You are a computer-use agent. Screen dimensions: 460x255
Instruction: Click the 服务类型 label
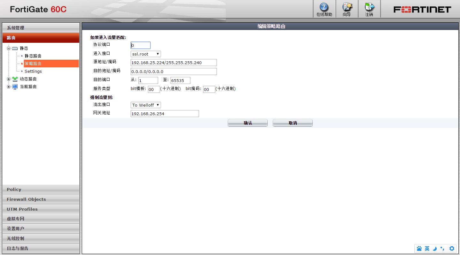(102, 88)
